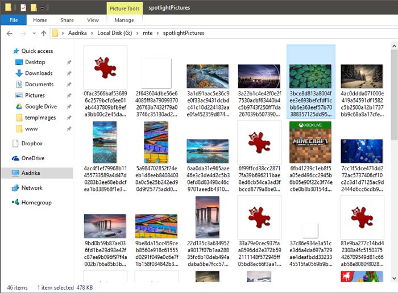
Task: Select the Minecraft Xbox Live thumbnail 6fb41239c1eb8f5
Action: 310,157
